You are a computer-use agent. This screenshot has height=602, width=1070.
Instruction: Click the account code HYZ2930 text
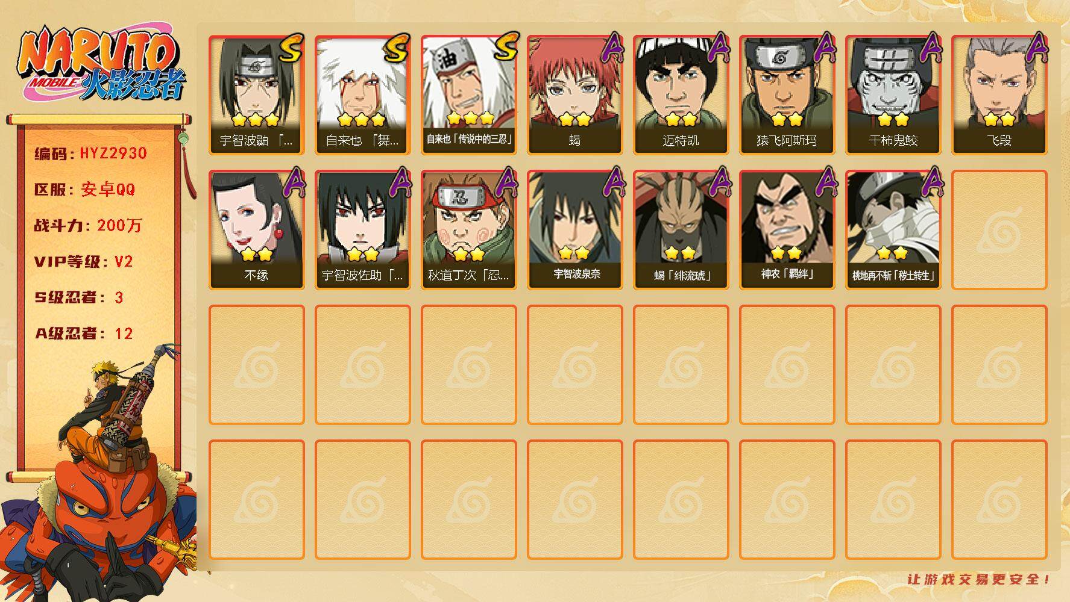click(113, 153)
